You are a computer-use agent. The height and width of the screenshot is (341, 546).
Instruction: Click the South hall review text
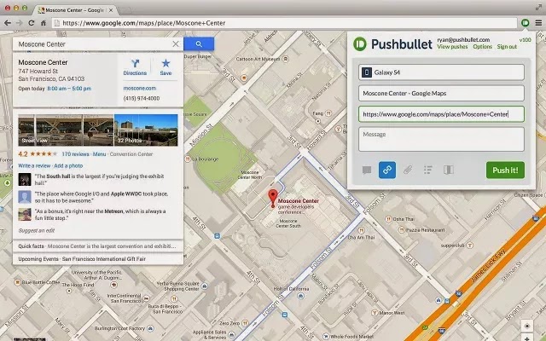[x=99, y=180]
